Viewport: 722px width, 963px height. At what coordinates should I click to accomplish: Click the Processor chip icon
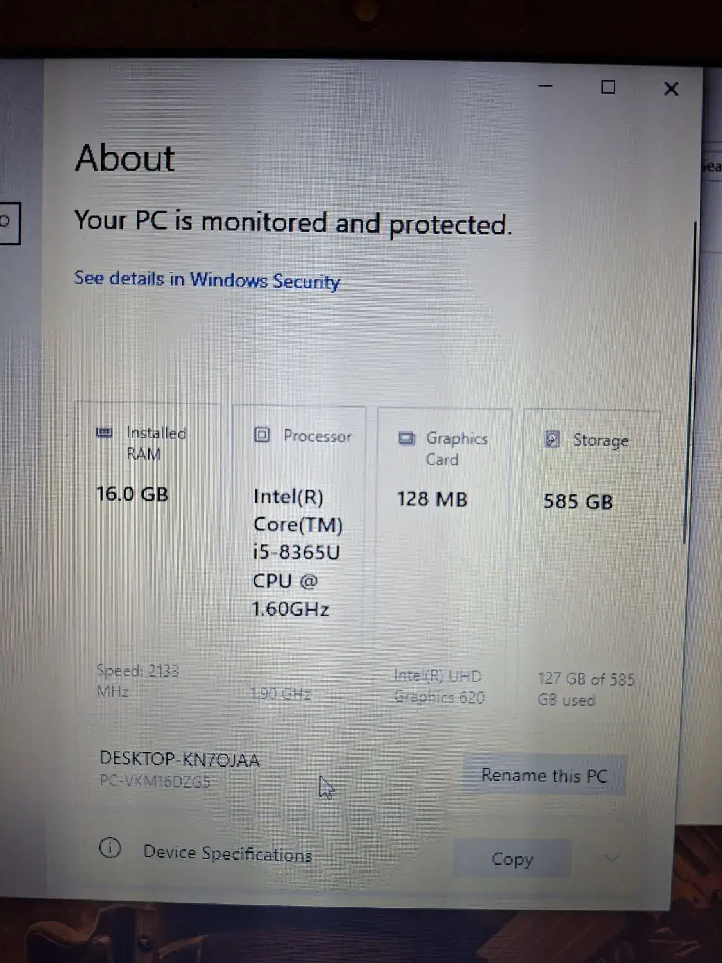pos(261,435)
